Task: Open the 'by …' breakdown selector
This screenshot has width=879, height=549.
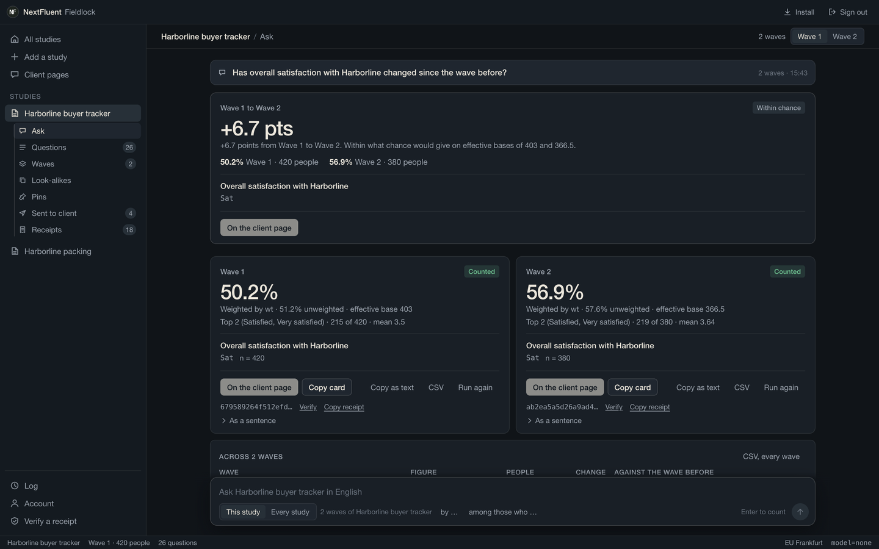Action: 449,512
